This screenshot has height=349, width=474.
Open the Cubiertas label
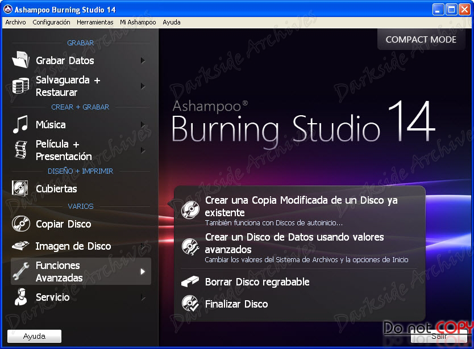tap(56, 189)
